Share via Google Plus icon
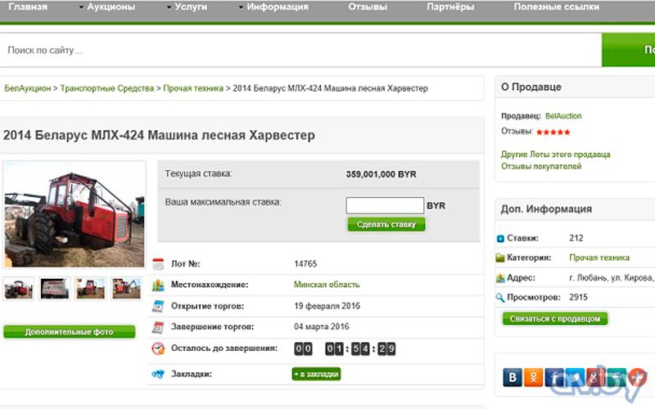This screenshot has height=409, width=655. pos(596,377)
